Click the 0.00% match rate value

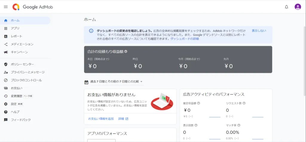tap(232, 132)
